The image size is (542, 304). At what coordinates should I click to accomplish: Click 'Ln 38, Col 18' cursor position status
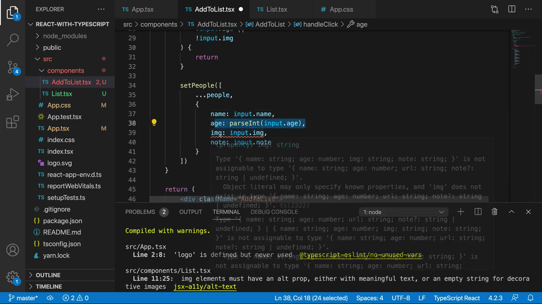tap(311, 298)
